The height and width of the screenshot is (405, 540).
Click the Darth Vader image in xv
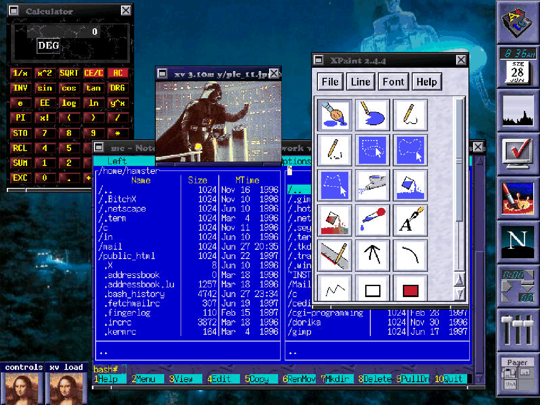[218, 121]
